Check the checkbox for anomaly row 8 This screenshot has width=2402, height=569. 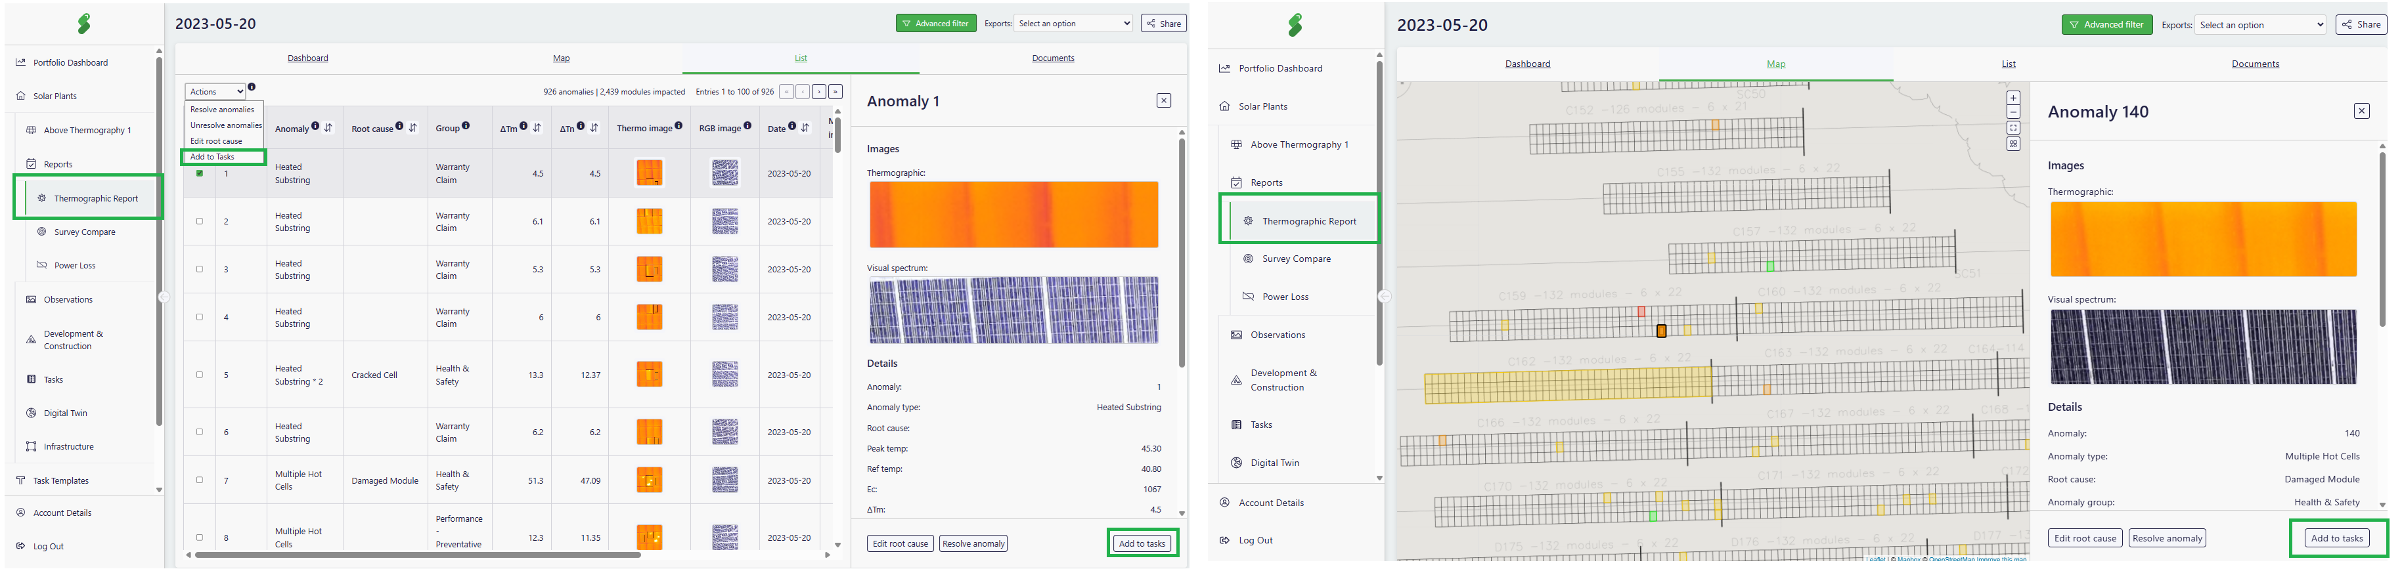200,537
